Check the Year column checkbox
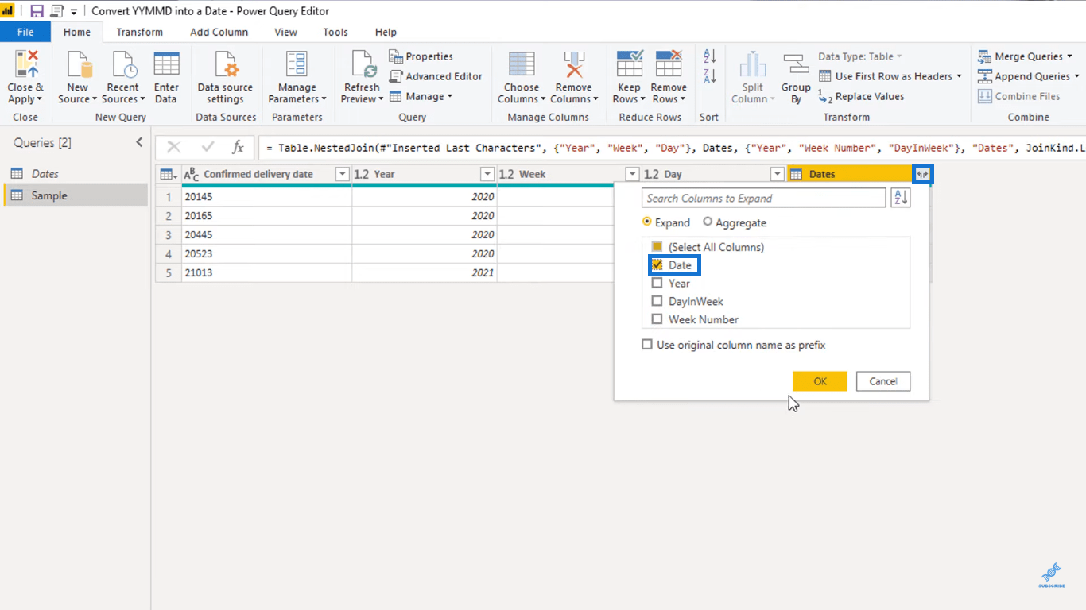The width and height of the screenshot is (1086, 610). (x=657, y=284)
